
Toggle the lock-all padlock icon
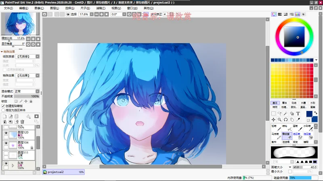coord(31,101)
